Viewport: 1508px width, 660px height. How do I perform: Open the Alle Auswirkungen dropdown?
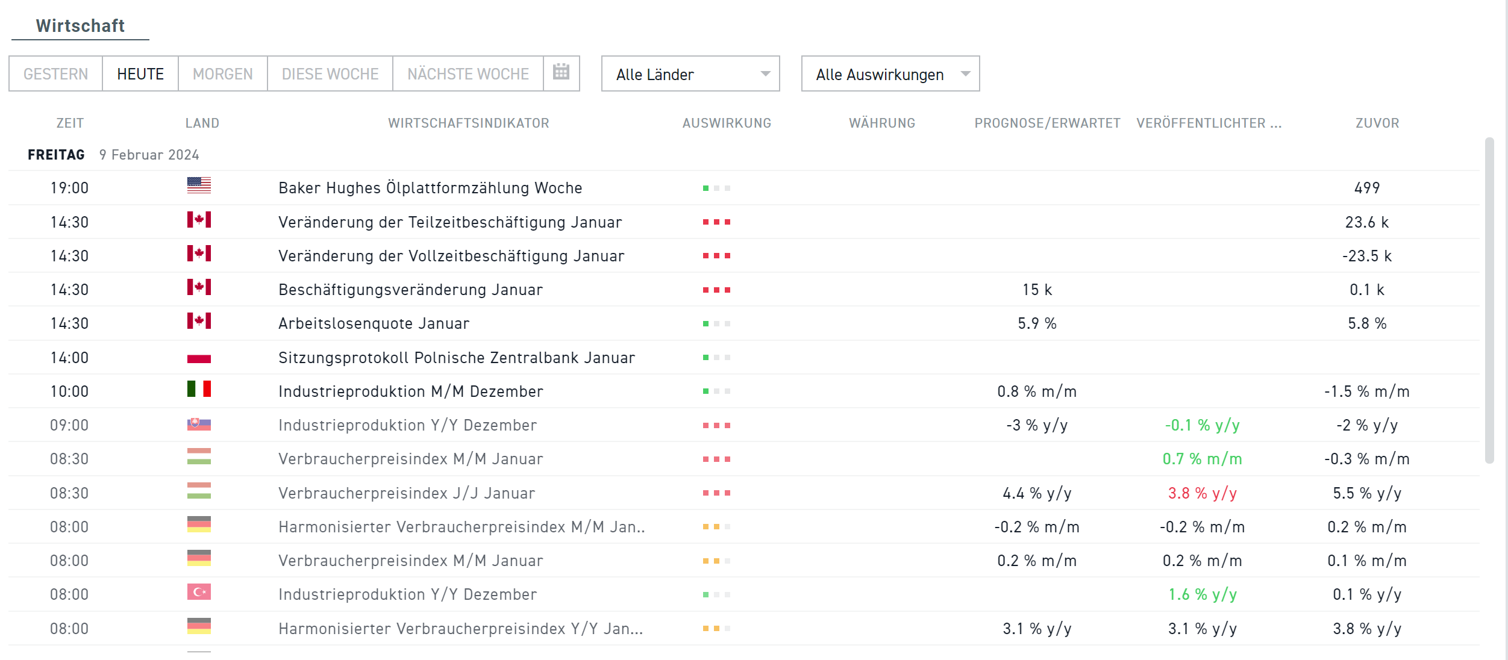click(x=890, y=73)
